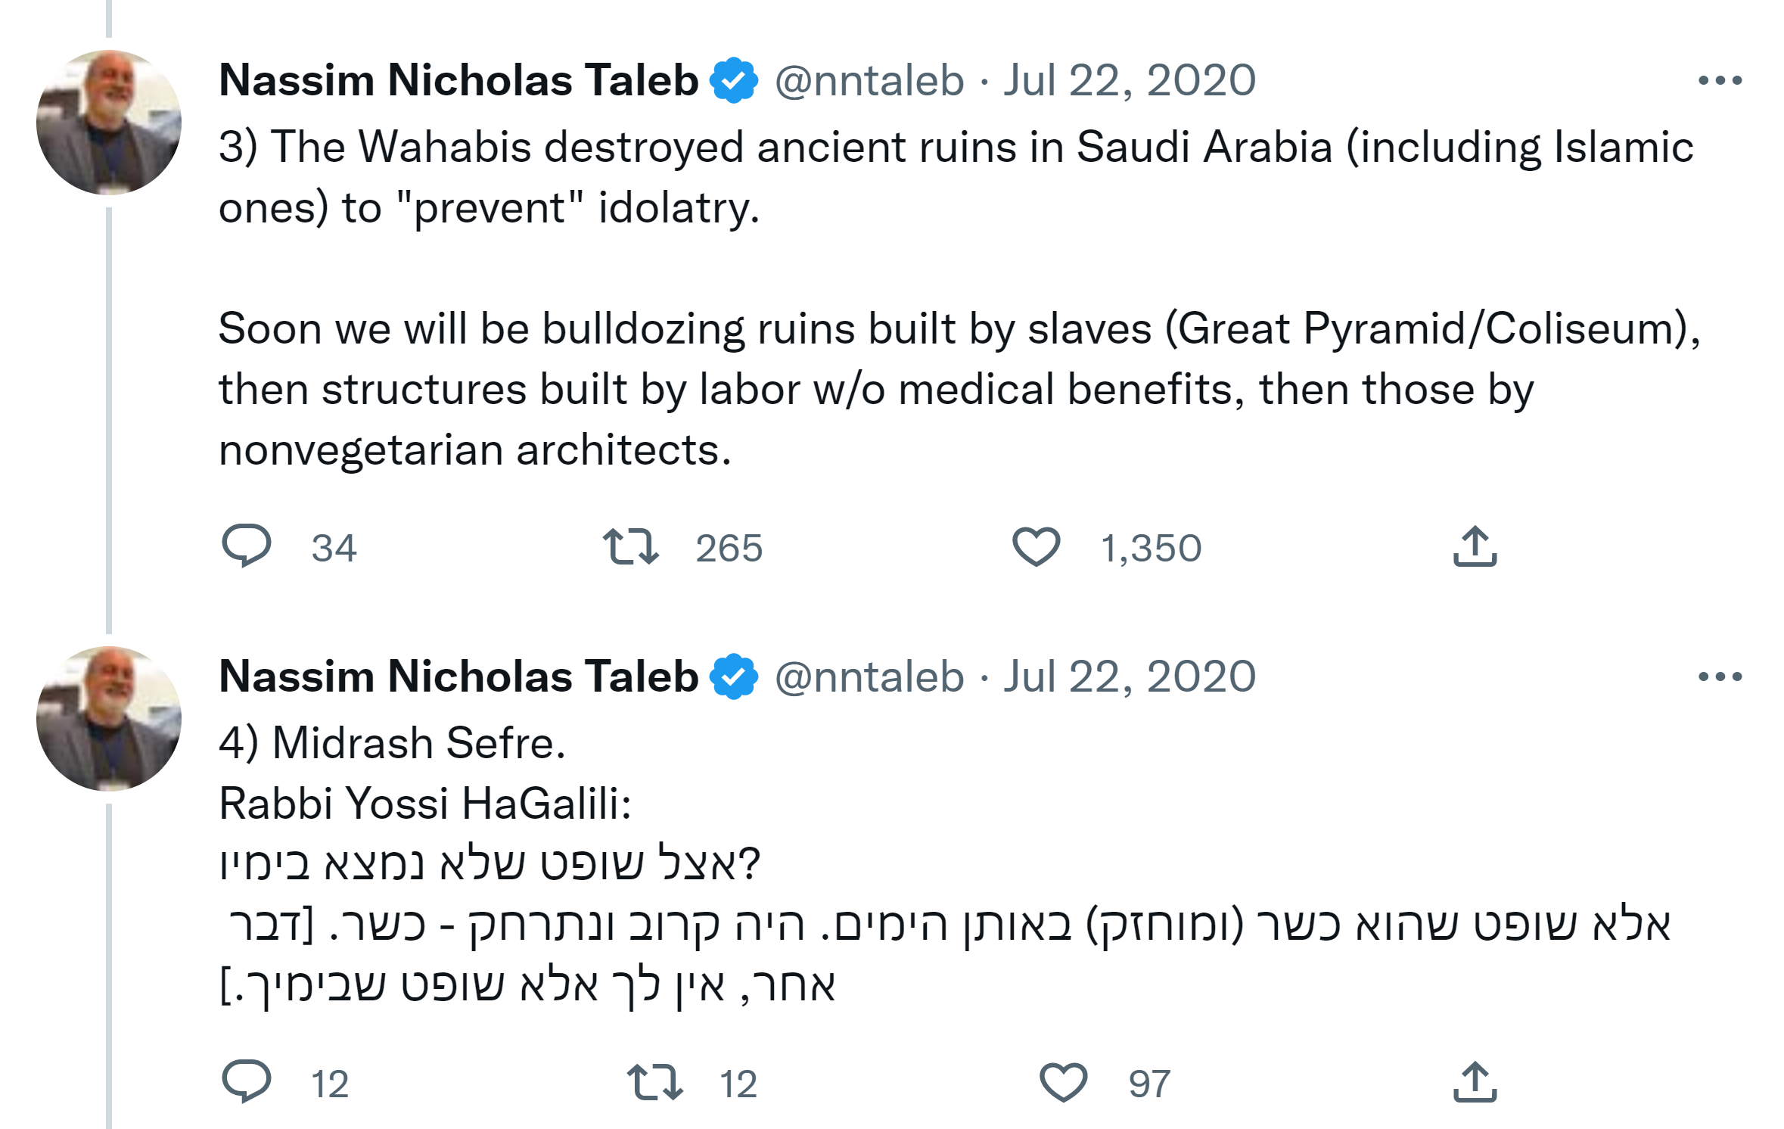Open more options on Midrash tweet
This screenshot has width=1784, height=1129.
1719,676
